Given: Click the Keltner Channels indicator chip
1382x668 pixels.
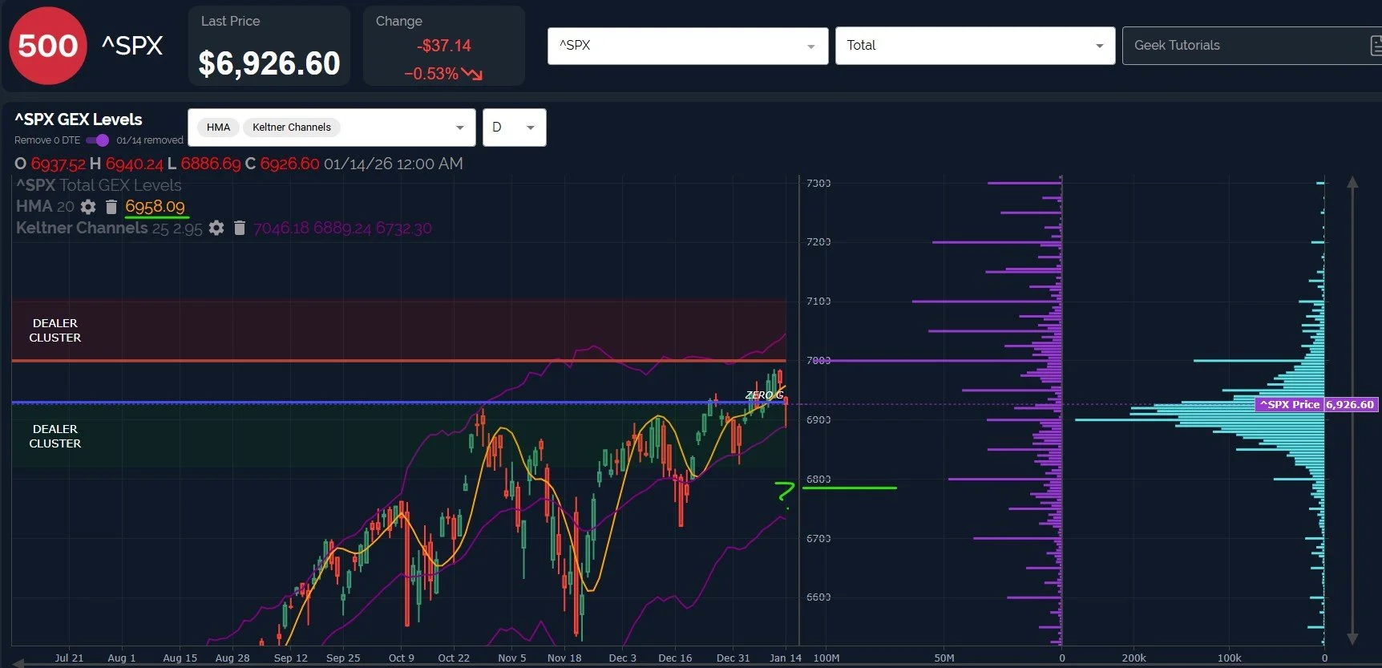Looking at the screenshot, I should pyautogui.click(x=292, y=128).
